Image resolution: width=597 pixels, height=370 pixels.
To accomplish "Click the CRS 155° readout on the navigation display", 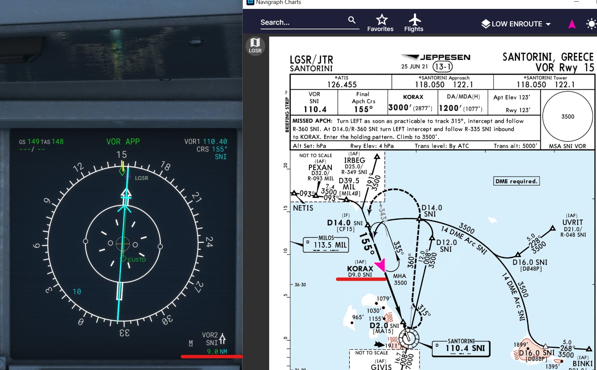I will pos(212,149).
